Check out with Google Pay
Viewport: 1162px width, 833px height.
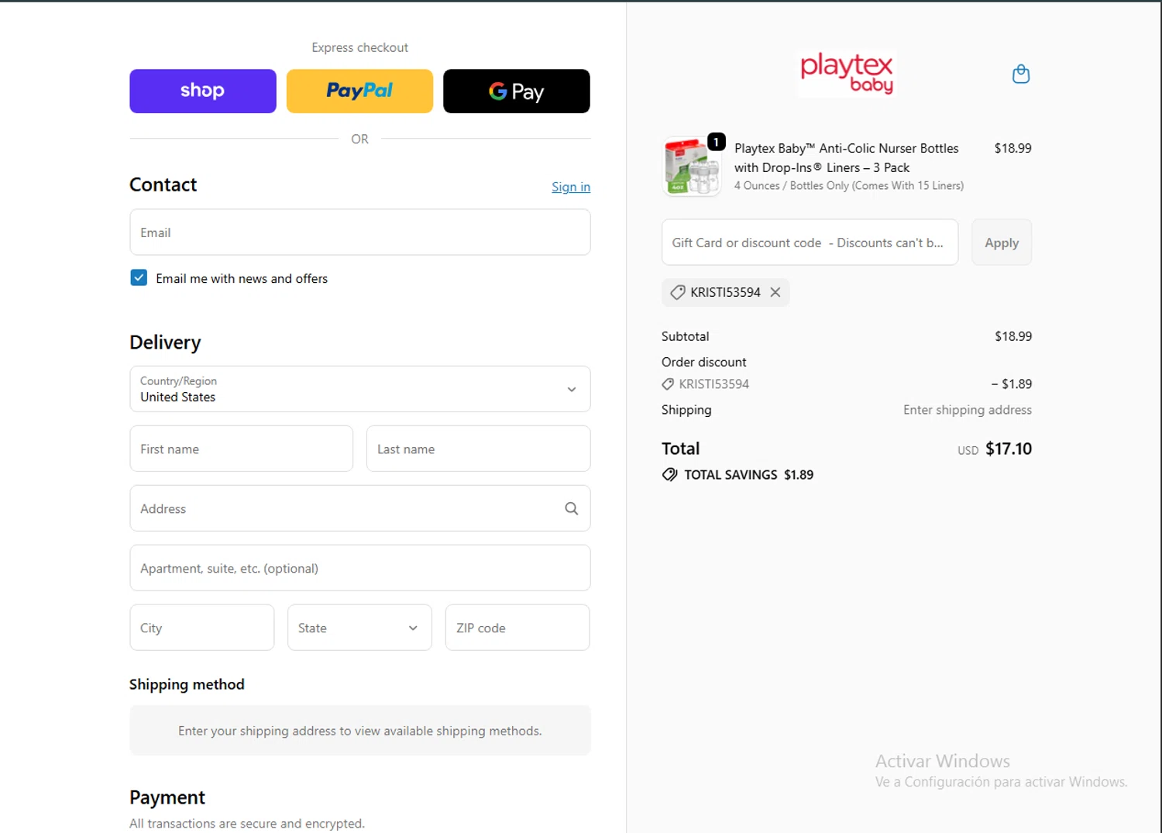[x=517, y=91]
